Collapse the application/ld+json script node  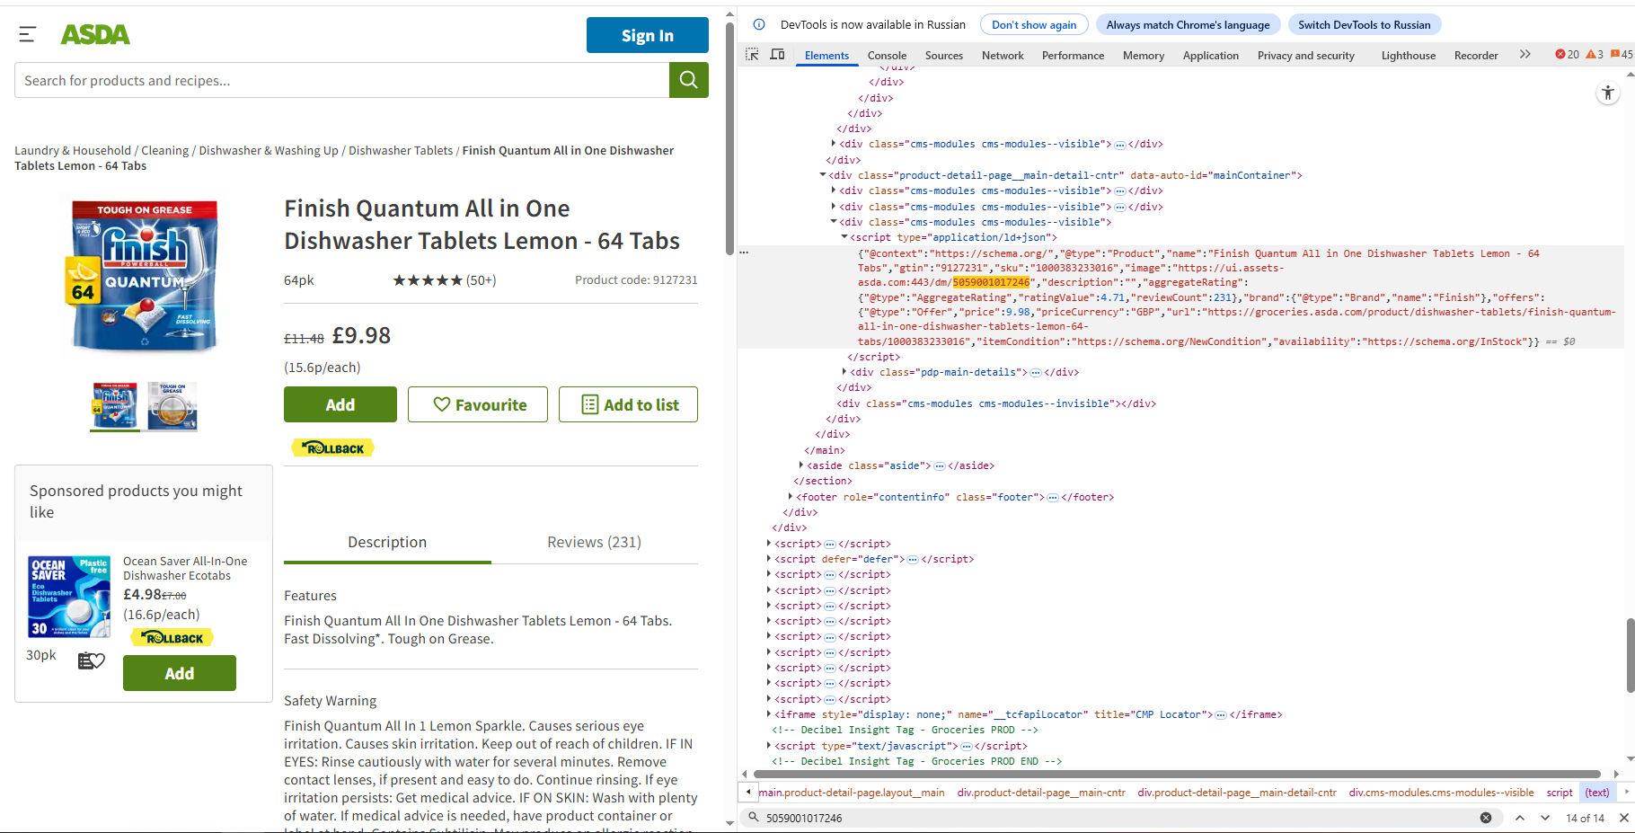[x=844, y=237]
